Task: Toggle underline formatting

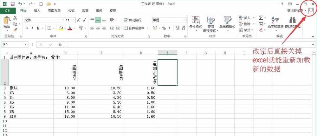Action: pos(38,28)
